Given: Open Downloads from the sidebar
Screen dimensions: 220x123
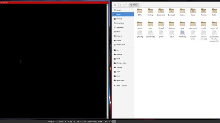Looking at the screenshot, I should 123,27.
